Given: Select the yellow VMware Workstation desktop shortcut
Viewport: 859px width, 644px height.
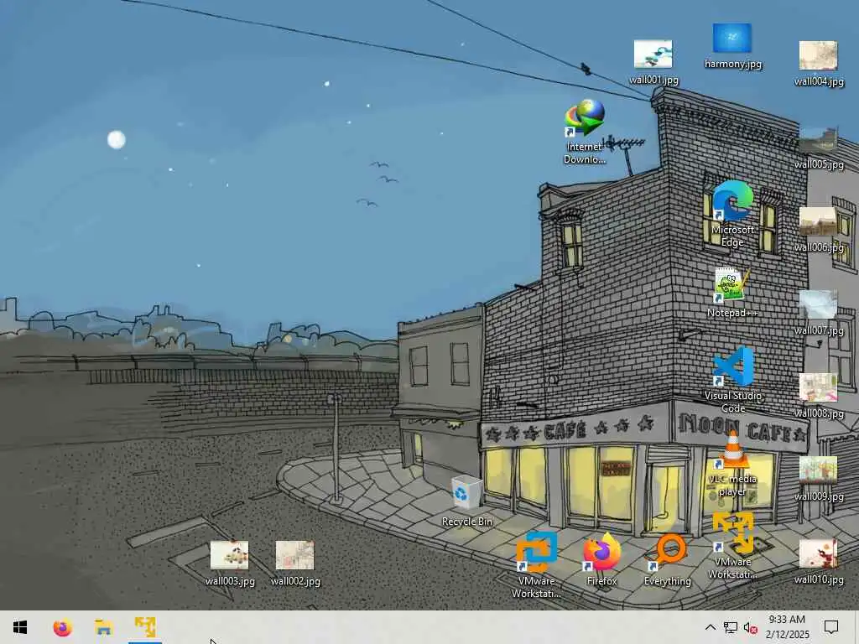Looking at the screenshot, I should (732, 545).
